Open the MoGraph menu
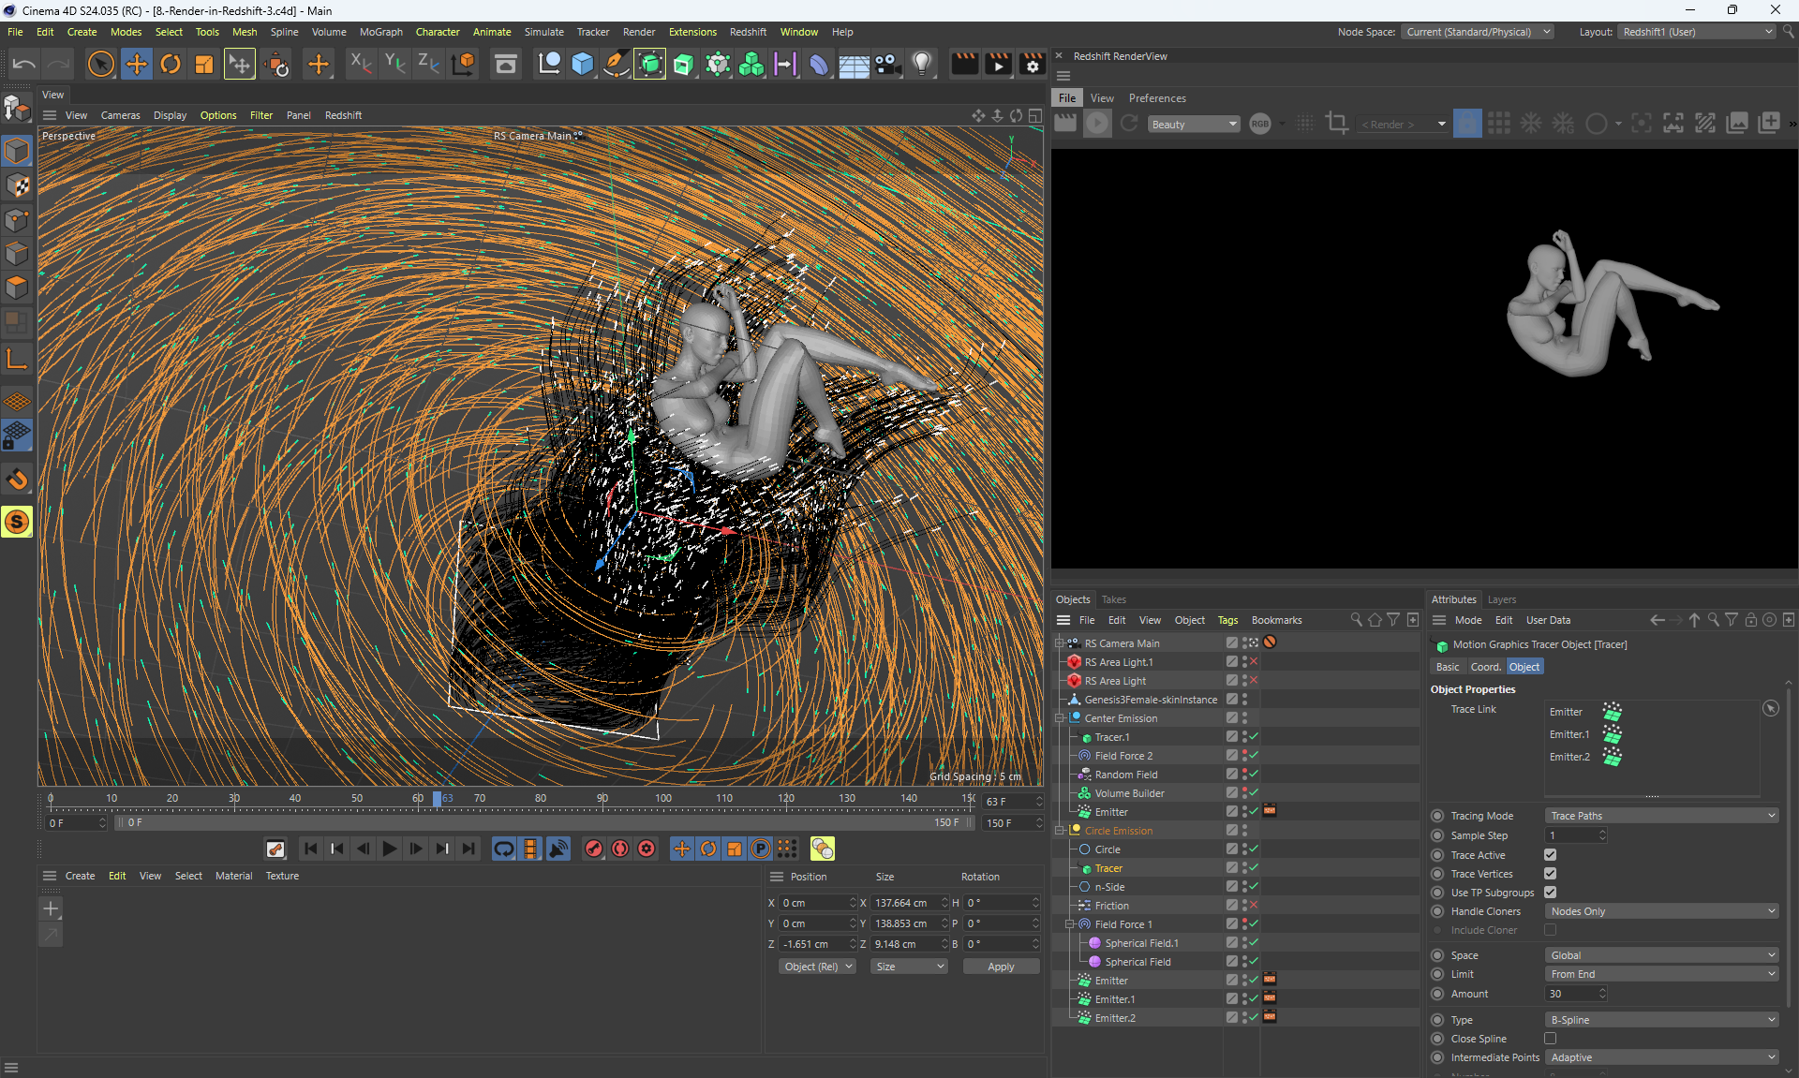1799x1078 pixels. point(380,32)
